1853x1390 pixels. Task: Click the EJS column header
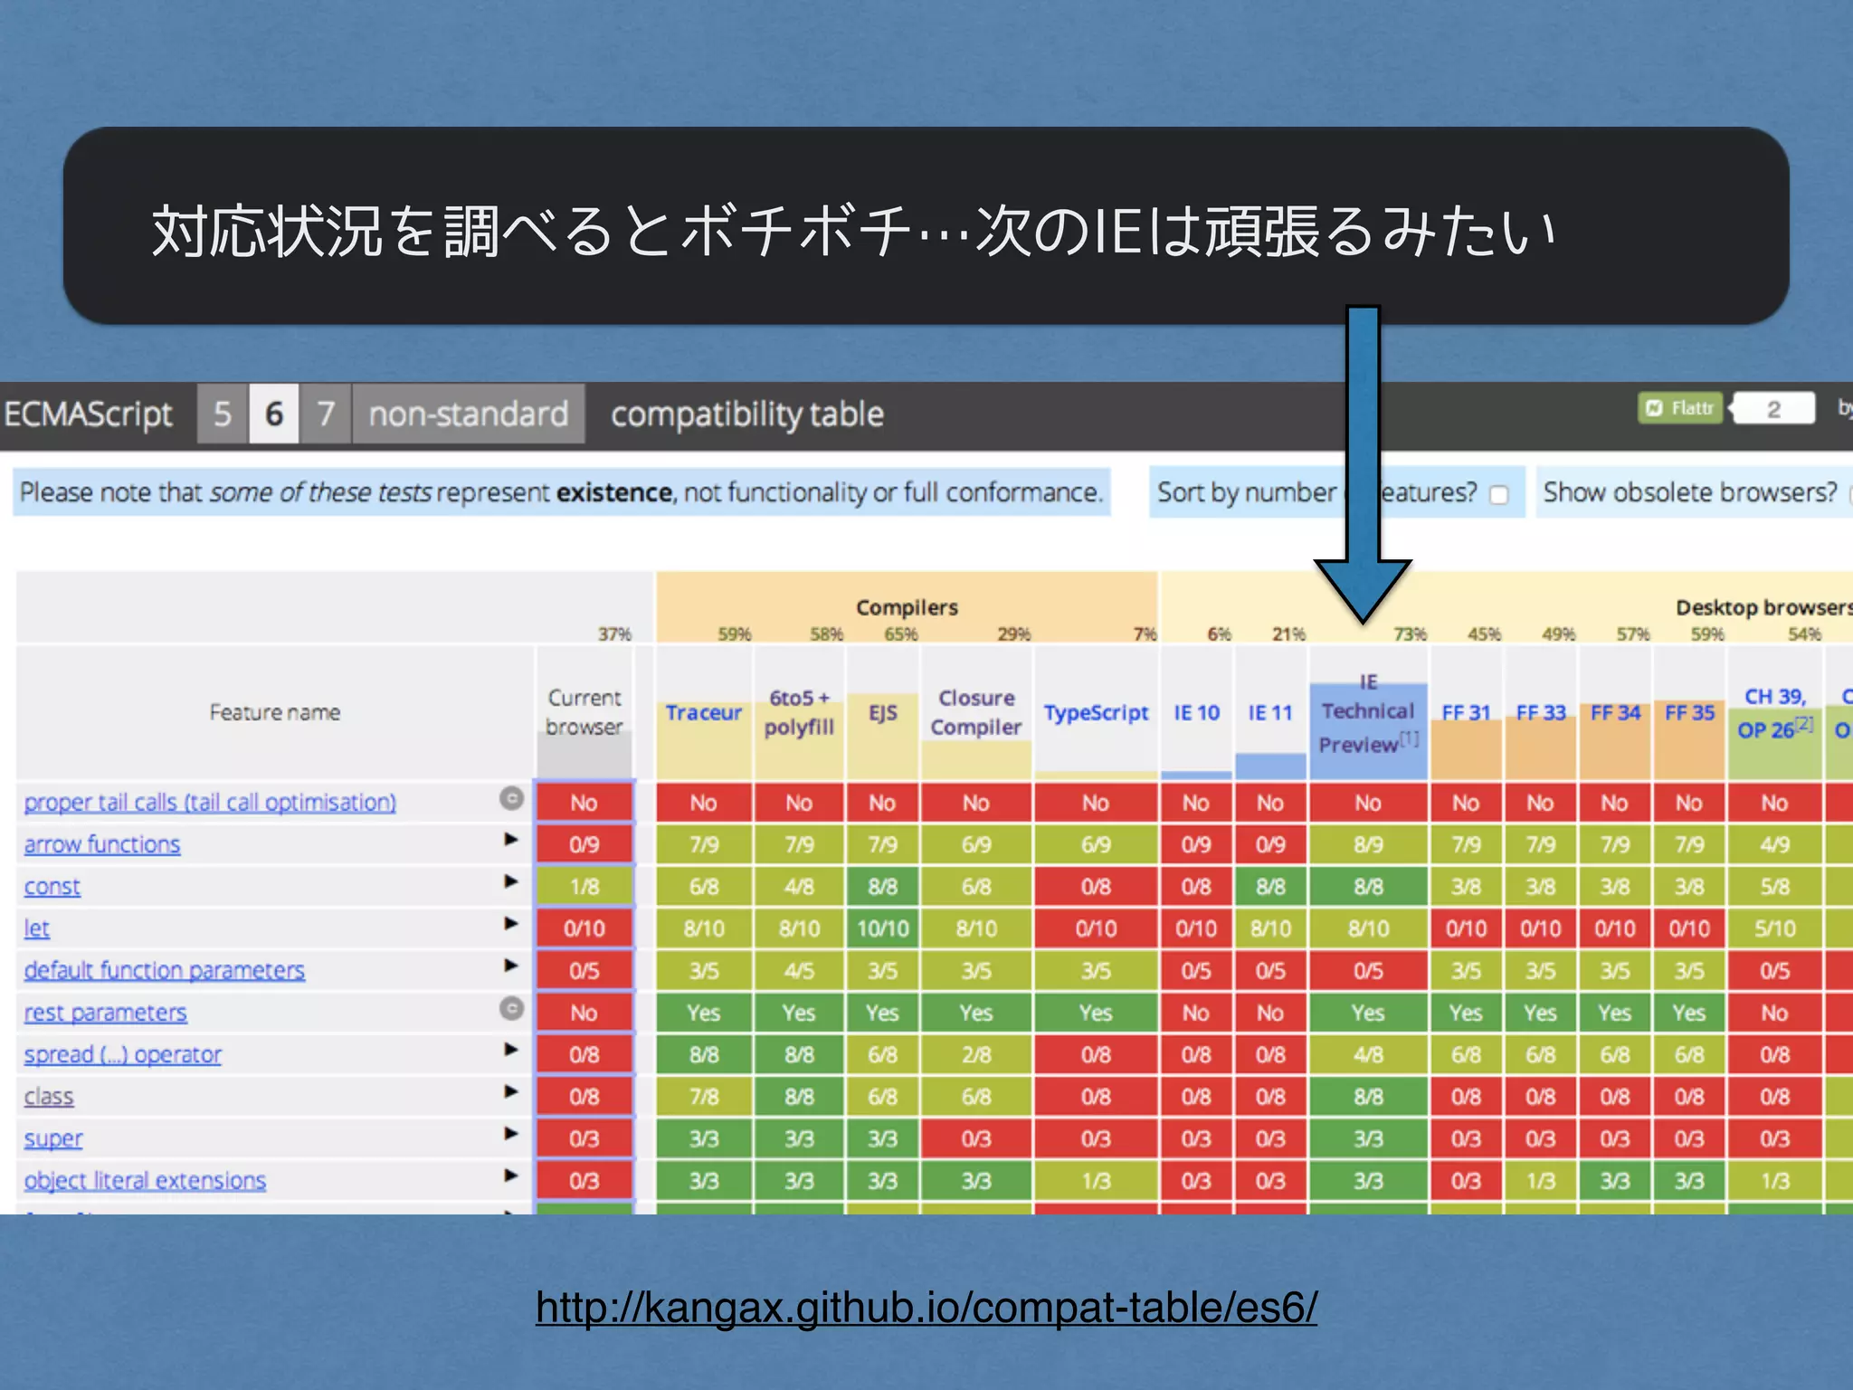point(883,713)
